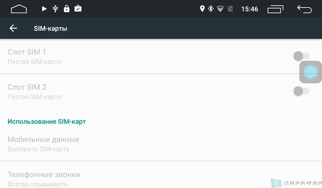Tap the system back arrow at top right
Image resolution: width=322 pixels, height=188 pixels.
304,9
